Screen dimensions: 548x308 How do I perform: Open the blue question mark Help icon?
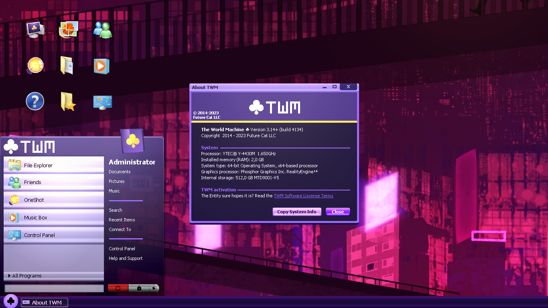pyautogui.click(x=35, y=101)
